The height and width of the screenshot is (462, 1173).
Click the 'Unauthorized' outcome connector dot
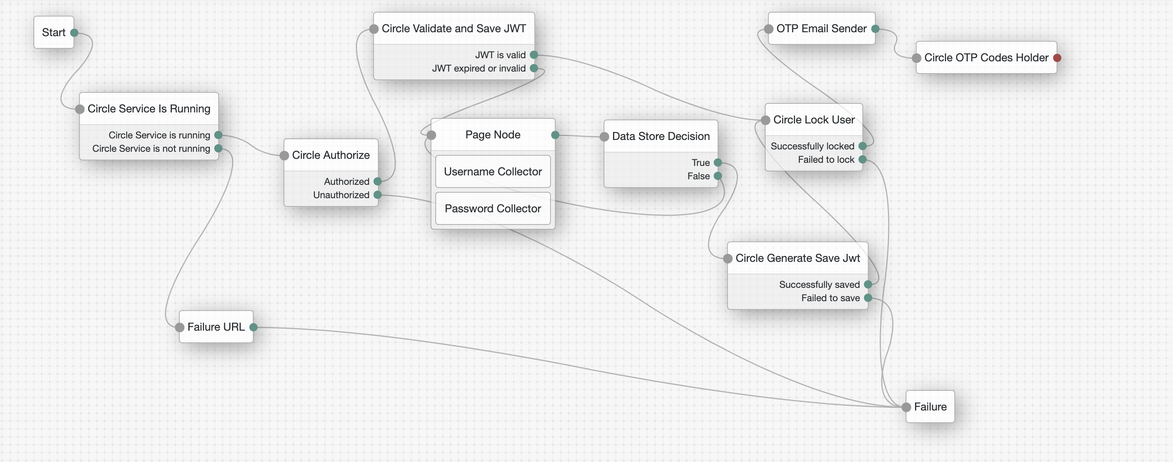pos(377,195)
